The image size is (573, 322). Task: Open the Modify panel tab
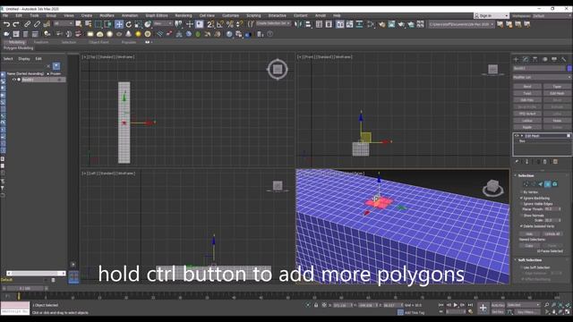point(526,59)
